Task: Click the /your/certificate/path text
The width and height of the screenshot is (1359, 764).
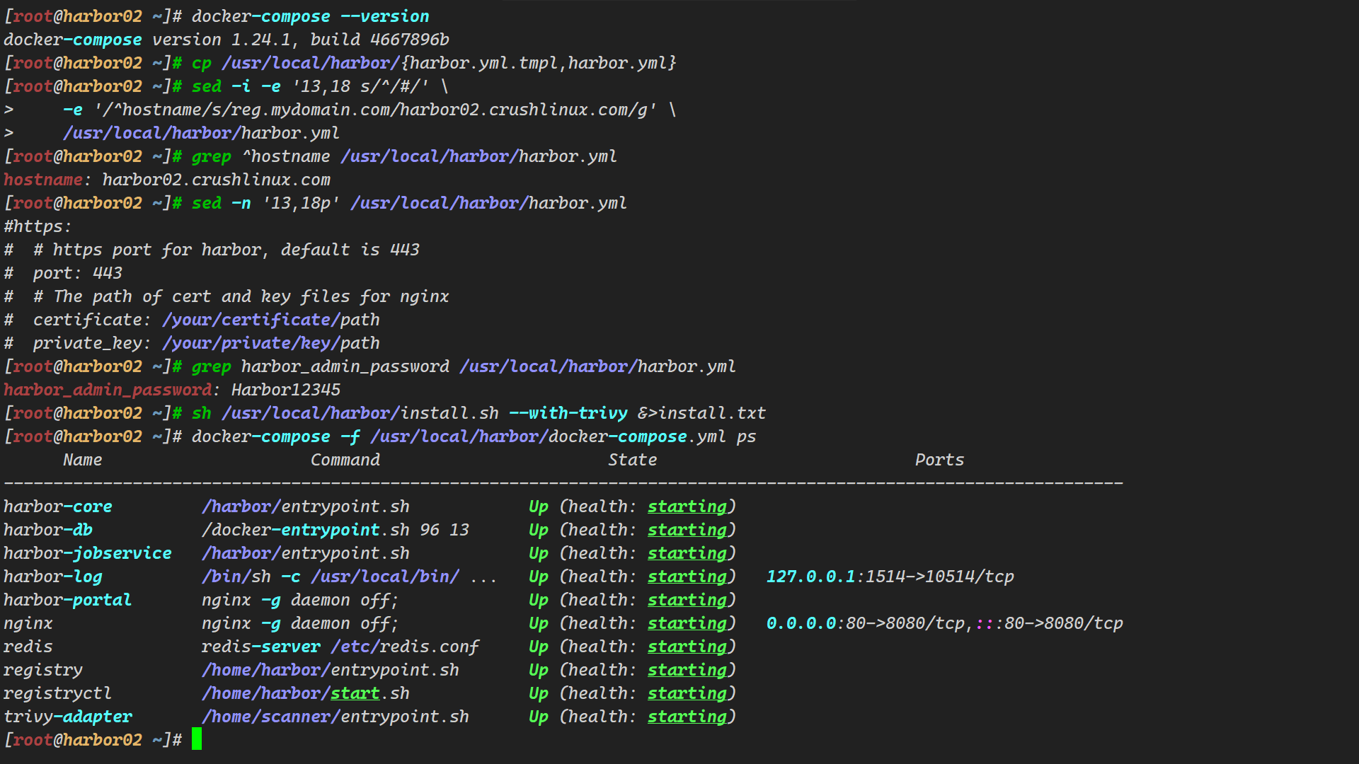Action: 271,320
